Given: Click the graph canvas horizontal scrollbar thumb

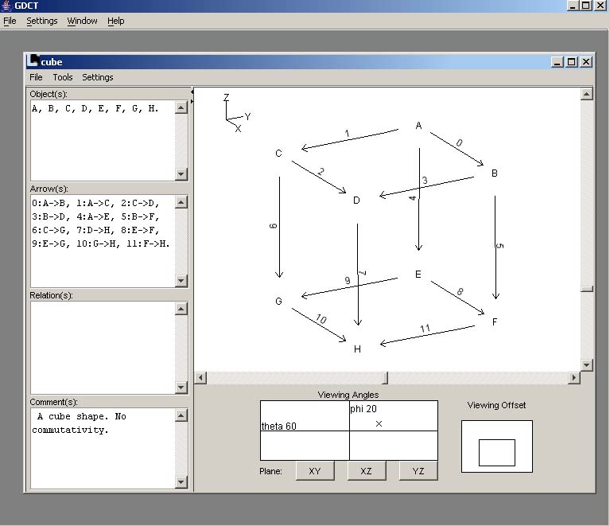Looking at the screenshot, I should point(386,377).
